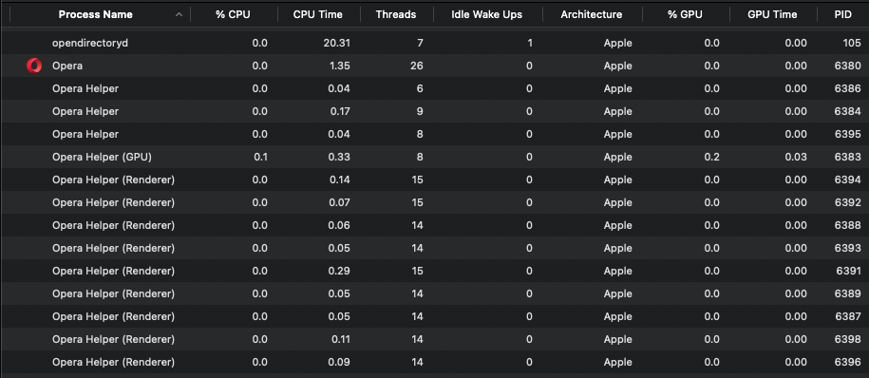Select Opera Helper with PID 6386

tap(435, 88)
